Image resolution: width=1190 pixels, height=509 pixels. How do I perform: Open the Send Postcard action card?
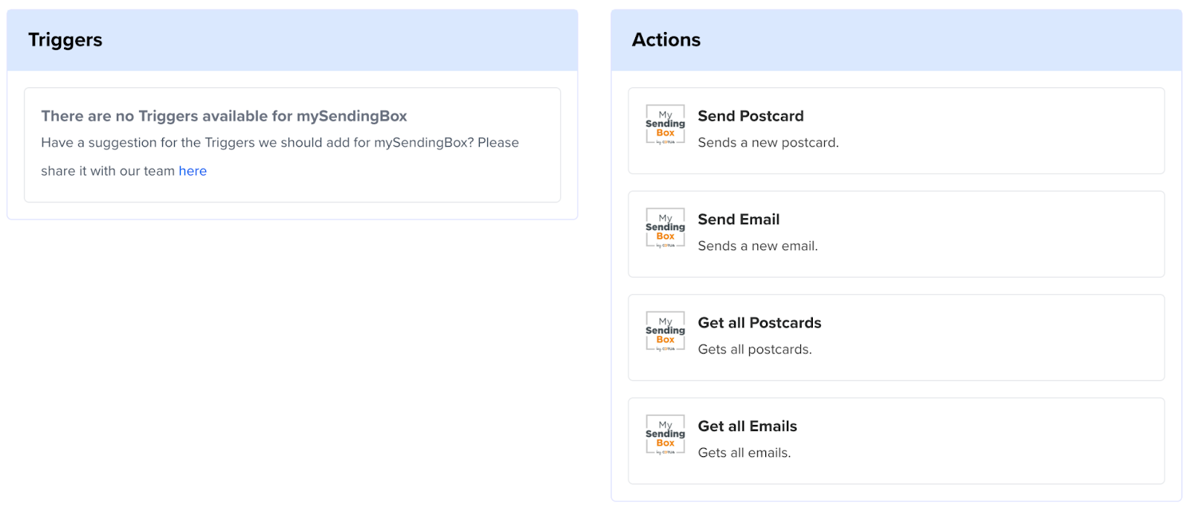(x=896, y=131)
